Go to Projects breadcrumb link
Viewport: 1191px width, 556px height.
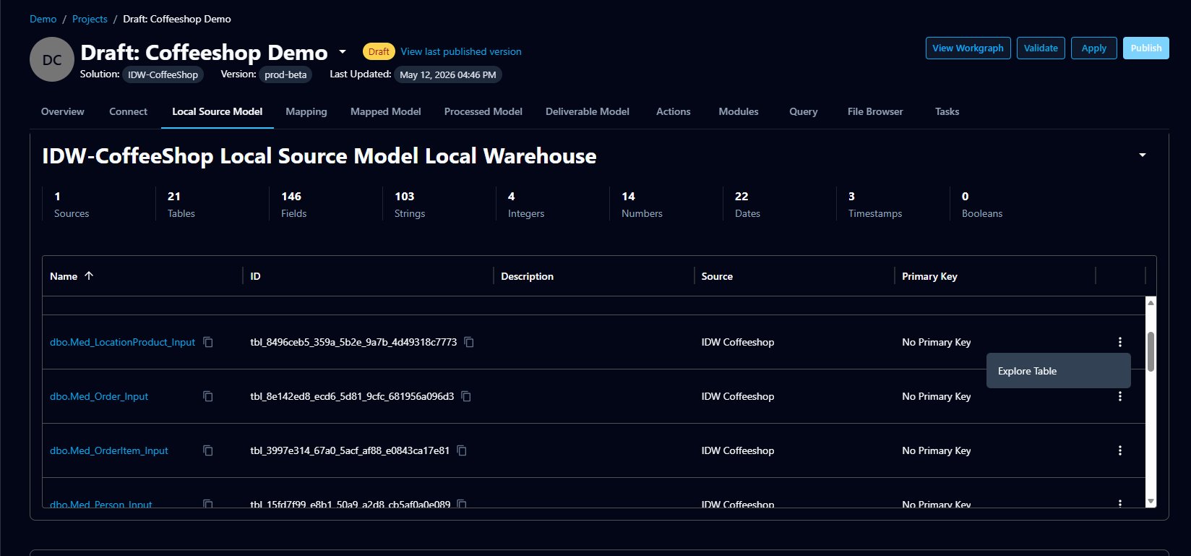(x=90, y=19)
